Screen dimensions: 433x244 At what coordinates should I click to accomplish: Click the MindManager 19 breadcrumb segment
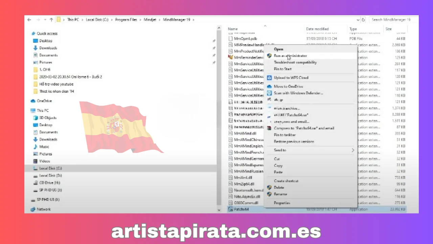click(177, 20)
